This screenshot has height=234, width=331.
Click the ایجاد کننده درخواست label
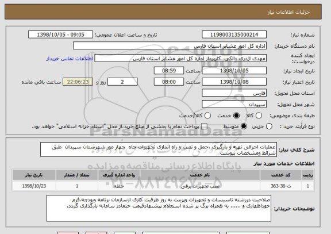[x=303, y=59]
